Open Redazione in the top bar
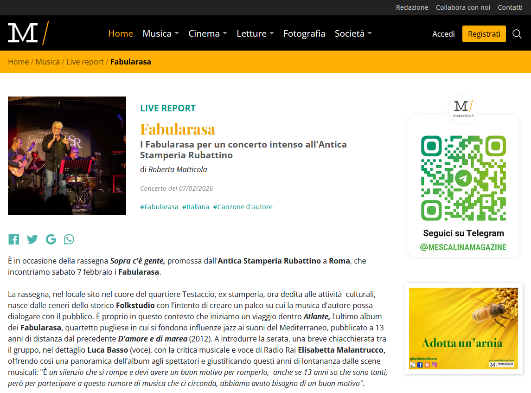Viewport: 531px width, 393px height. (x=412, y=7)
